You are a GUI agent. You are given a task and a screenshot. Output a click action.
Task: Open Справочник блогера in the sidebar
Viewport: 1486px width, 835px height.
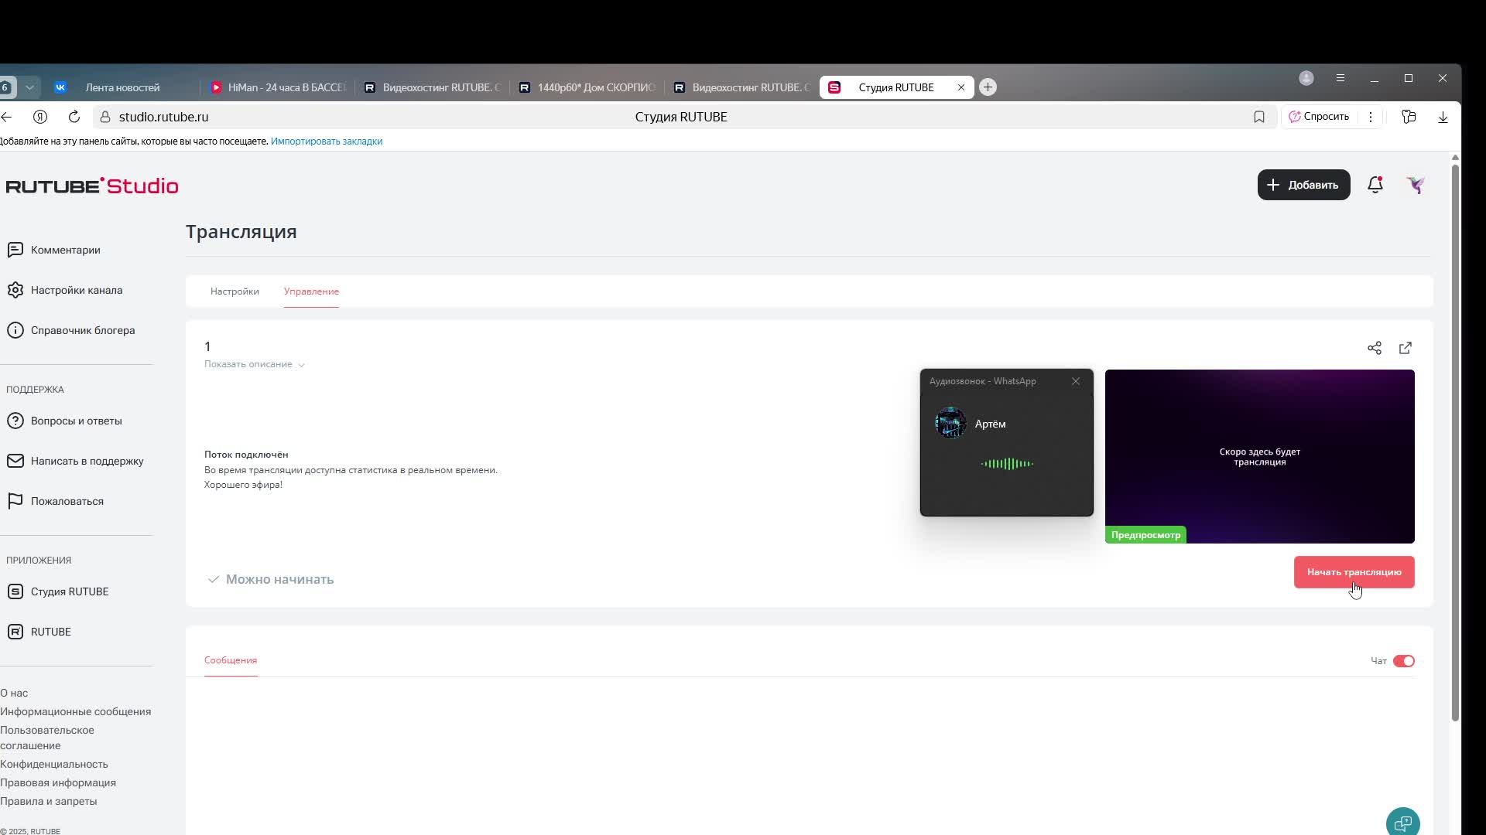(71, 330)
